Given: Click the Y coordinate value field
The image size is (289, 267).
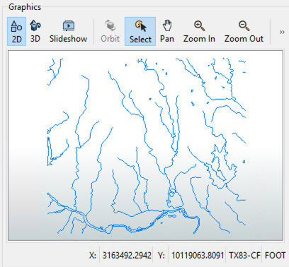Looking at the screenshot, I should coord(198,255).
